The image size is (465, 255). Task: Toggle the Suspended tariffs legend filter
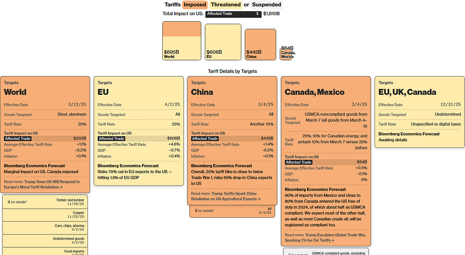coord(266,5)
